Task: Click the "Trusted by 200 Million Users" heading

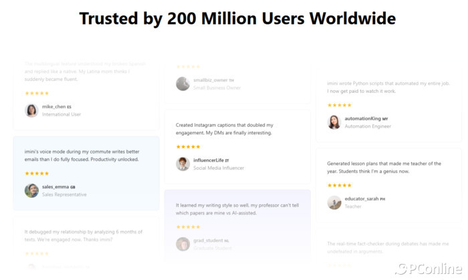Action: 237,18
